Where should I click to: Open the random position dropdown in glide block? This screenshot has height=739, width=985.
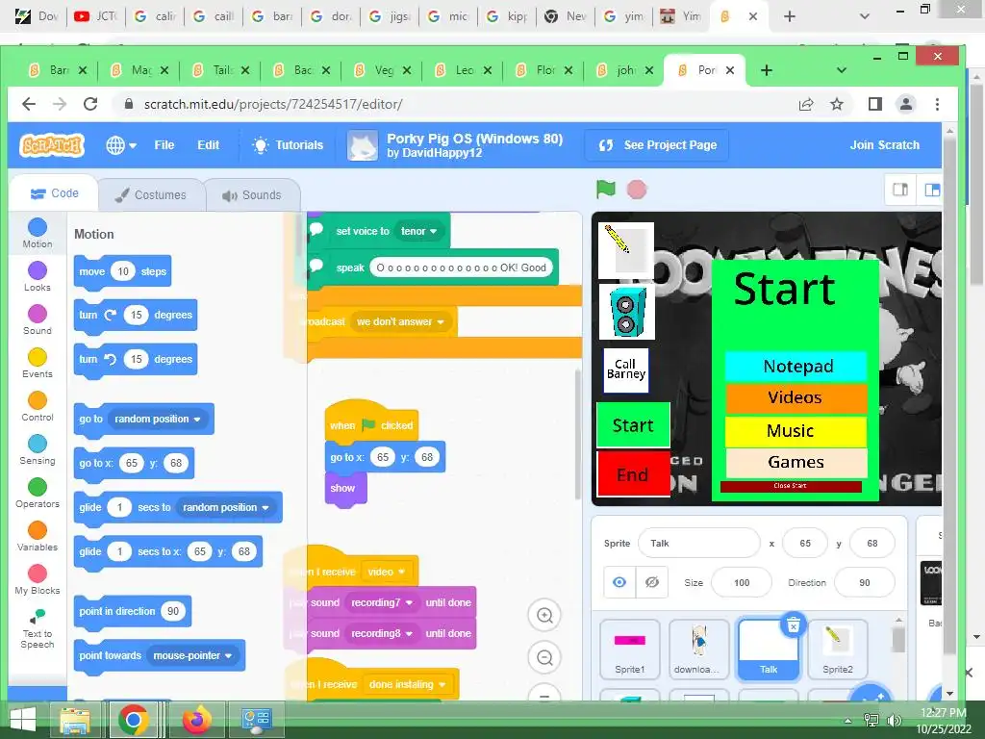[225, 507]
